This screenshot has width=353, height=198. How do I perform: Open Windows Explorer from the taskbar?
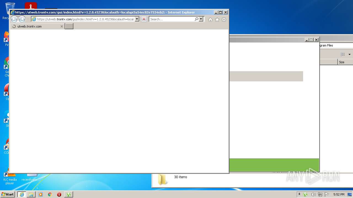click(31, 194)
